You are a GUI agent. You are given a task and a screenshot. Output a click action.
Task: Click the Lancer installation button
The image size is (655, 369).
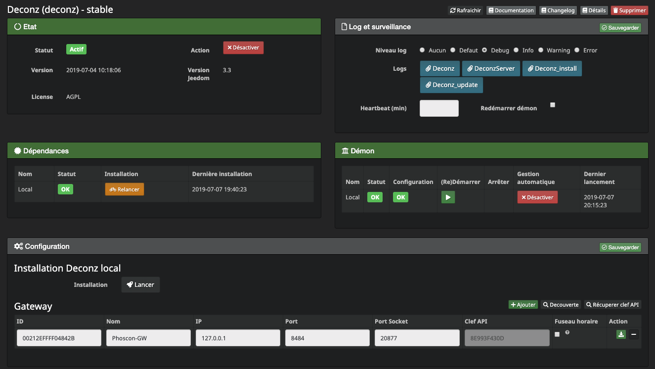tap(140, 284)
